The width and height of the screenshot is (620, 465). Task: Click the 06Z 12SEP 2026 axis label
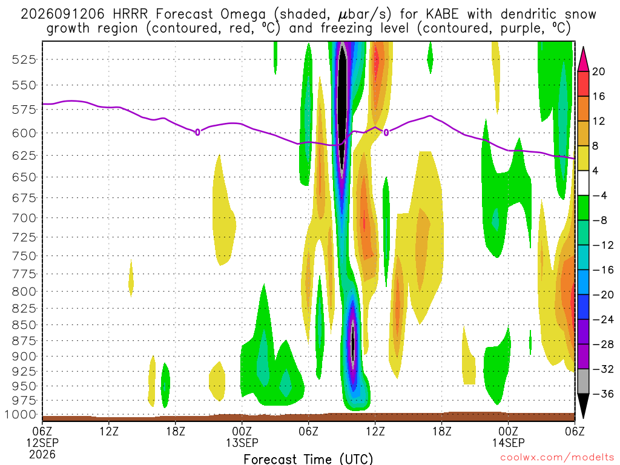tap(42, 443)
